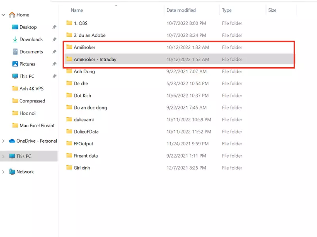The height and width of the screenshot is (237, 317).
Task: Open Documents in quick access
Action: (x=31, y=52)
